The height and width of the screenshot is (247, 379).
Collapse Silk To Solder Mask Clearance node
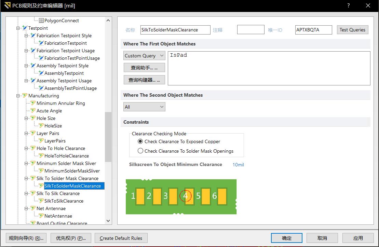(26, 178)
